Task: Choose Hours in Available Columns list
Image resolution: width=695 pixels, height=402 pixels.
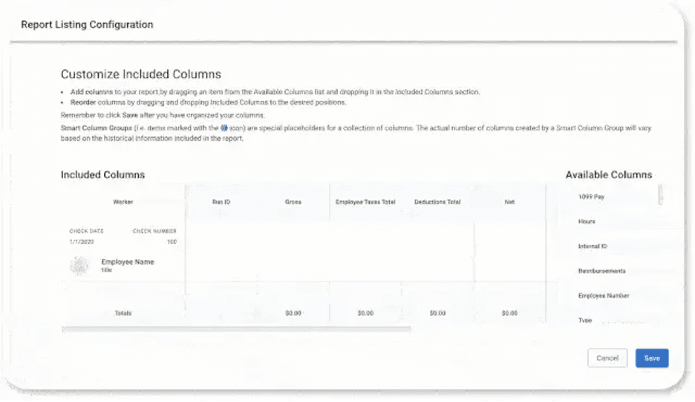Action: point(587,222)
